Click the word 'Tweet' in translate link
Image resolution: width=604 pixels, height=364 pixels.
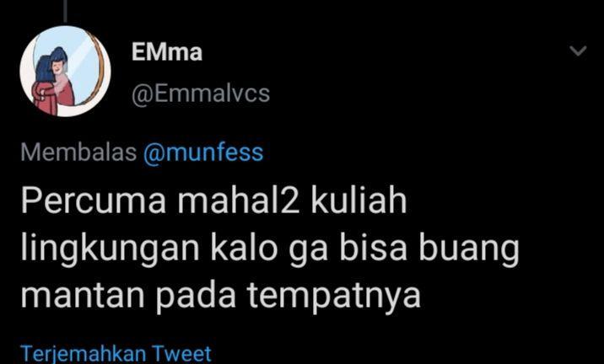pos(181,353)
